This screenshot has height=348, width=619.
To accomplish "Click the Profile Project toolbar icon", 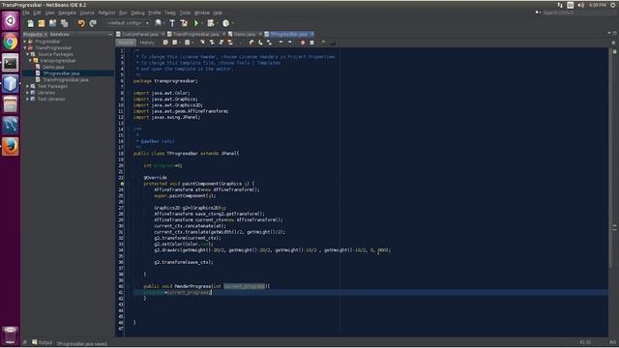I will click(x=225, y=23).
